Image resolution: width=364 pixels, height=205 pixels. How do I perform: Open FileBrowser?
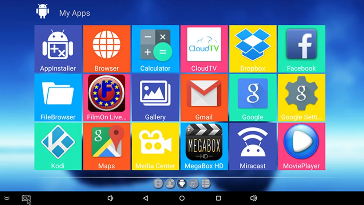pyautogui.click(x=58, y=98)
